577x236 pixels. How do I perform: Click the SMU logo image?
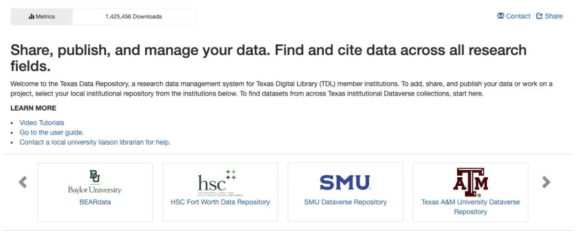345,183
